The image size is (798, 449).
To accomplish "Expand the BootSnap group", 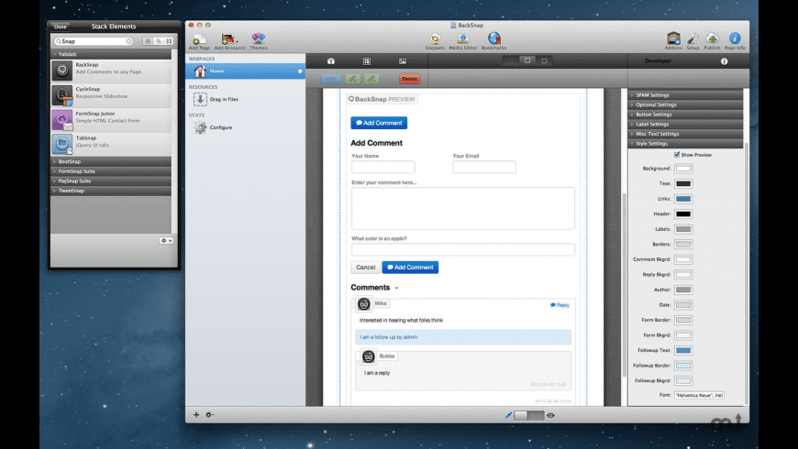I will pyautogui.click(x=111, y=161).
